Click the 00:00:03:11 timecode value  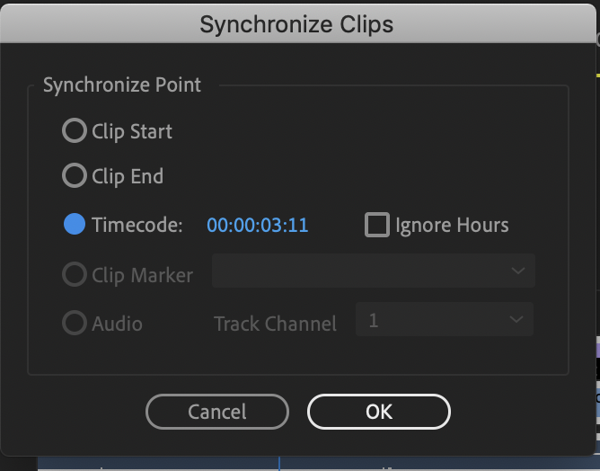[x=258, y=225]
